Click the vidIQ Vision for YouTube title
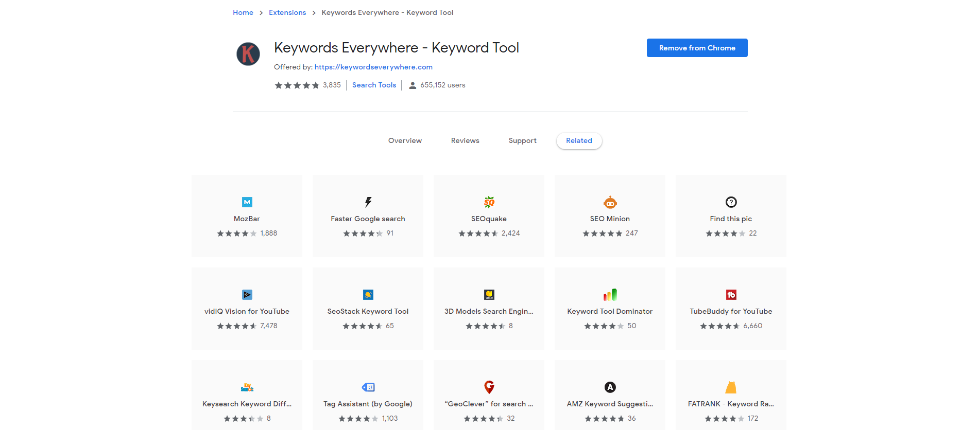978x430 pixels. click(x=247, y=311)
